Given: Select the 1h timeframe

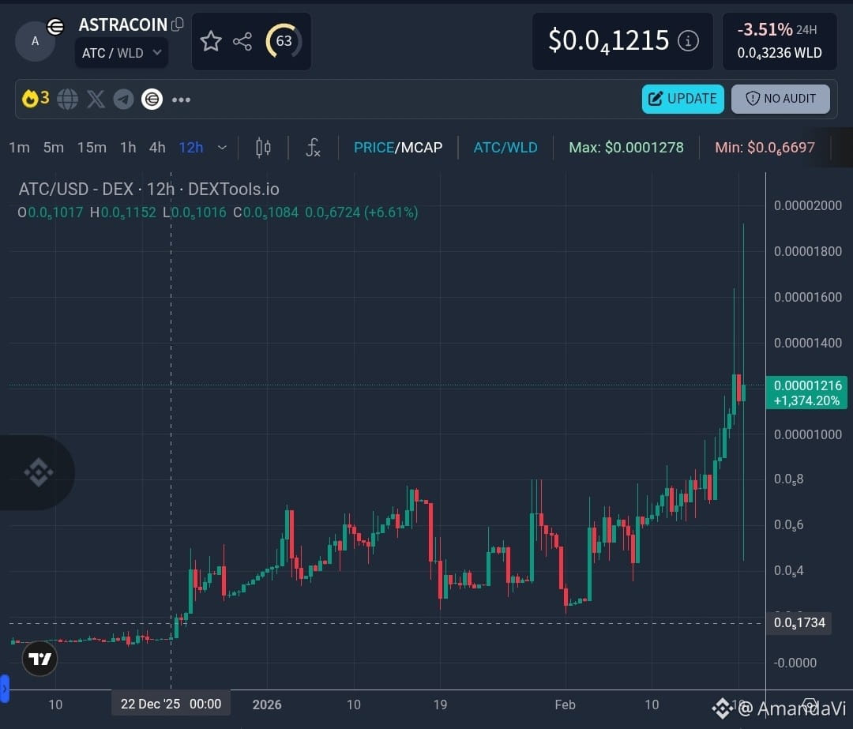Looking at the screenshot, I should [128, 148].
